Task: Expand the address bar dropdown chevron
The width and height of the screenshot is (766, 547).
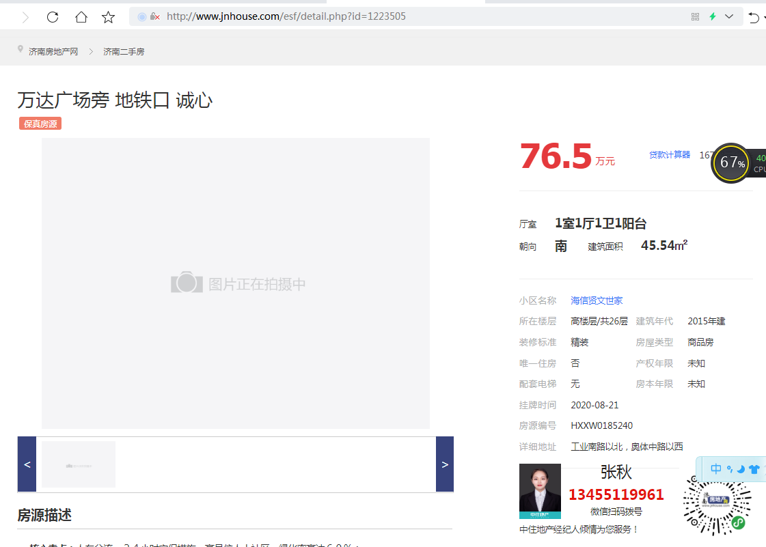Action: tap(729, 16)
